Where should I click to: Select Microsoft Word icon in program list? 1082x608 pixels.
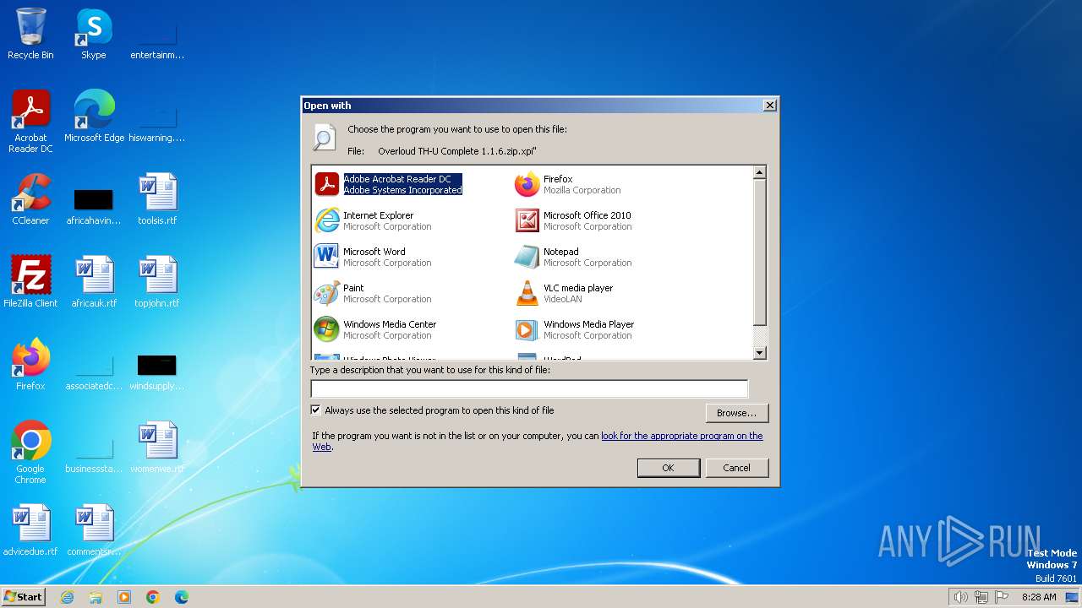point(326,257)
